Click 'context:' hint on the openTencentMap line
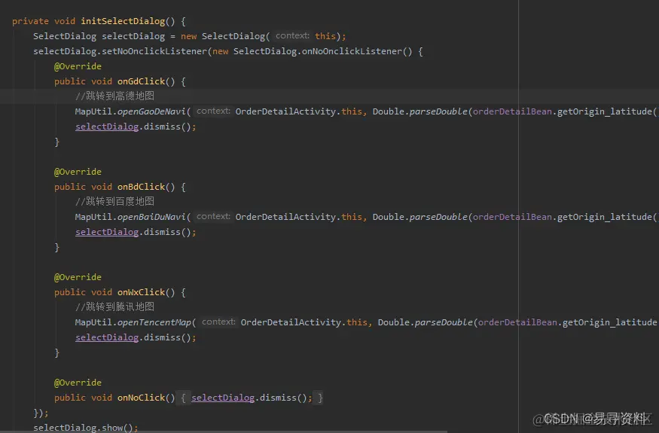Viewport: 659px width, 433px height. [218, 322]
